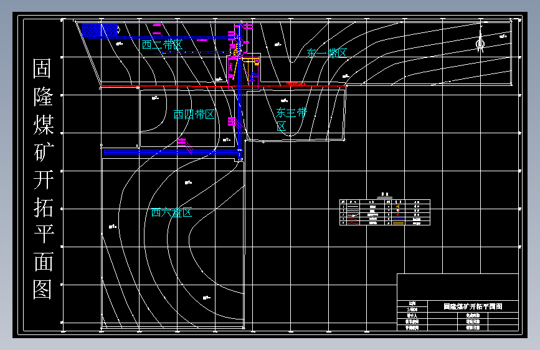Select the yellow roadway symbol in pit-bottom area
540x350 pixels.
click(251, 61)
